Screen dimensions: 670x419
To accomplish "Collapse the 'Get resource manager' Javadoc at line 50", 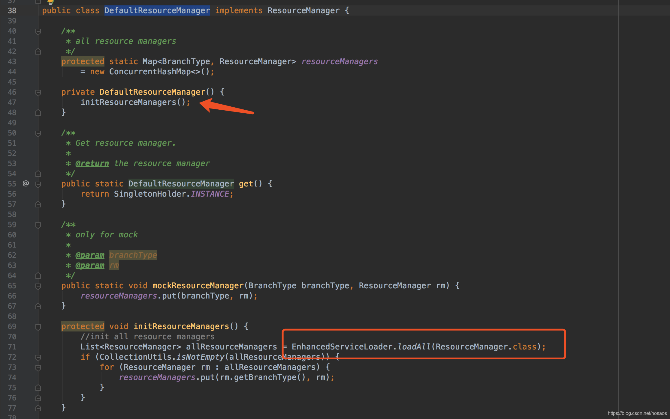I will click(x=38, y=133).
